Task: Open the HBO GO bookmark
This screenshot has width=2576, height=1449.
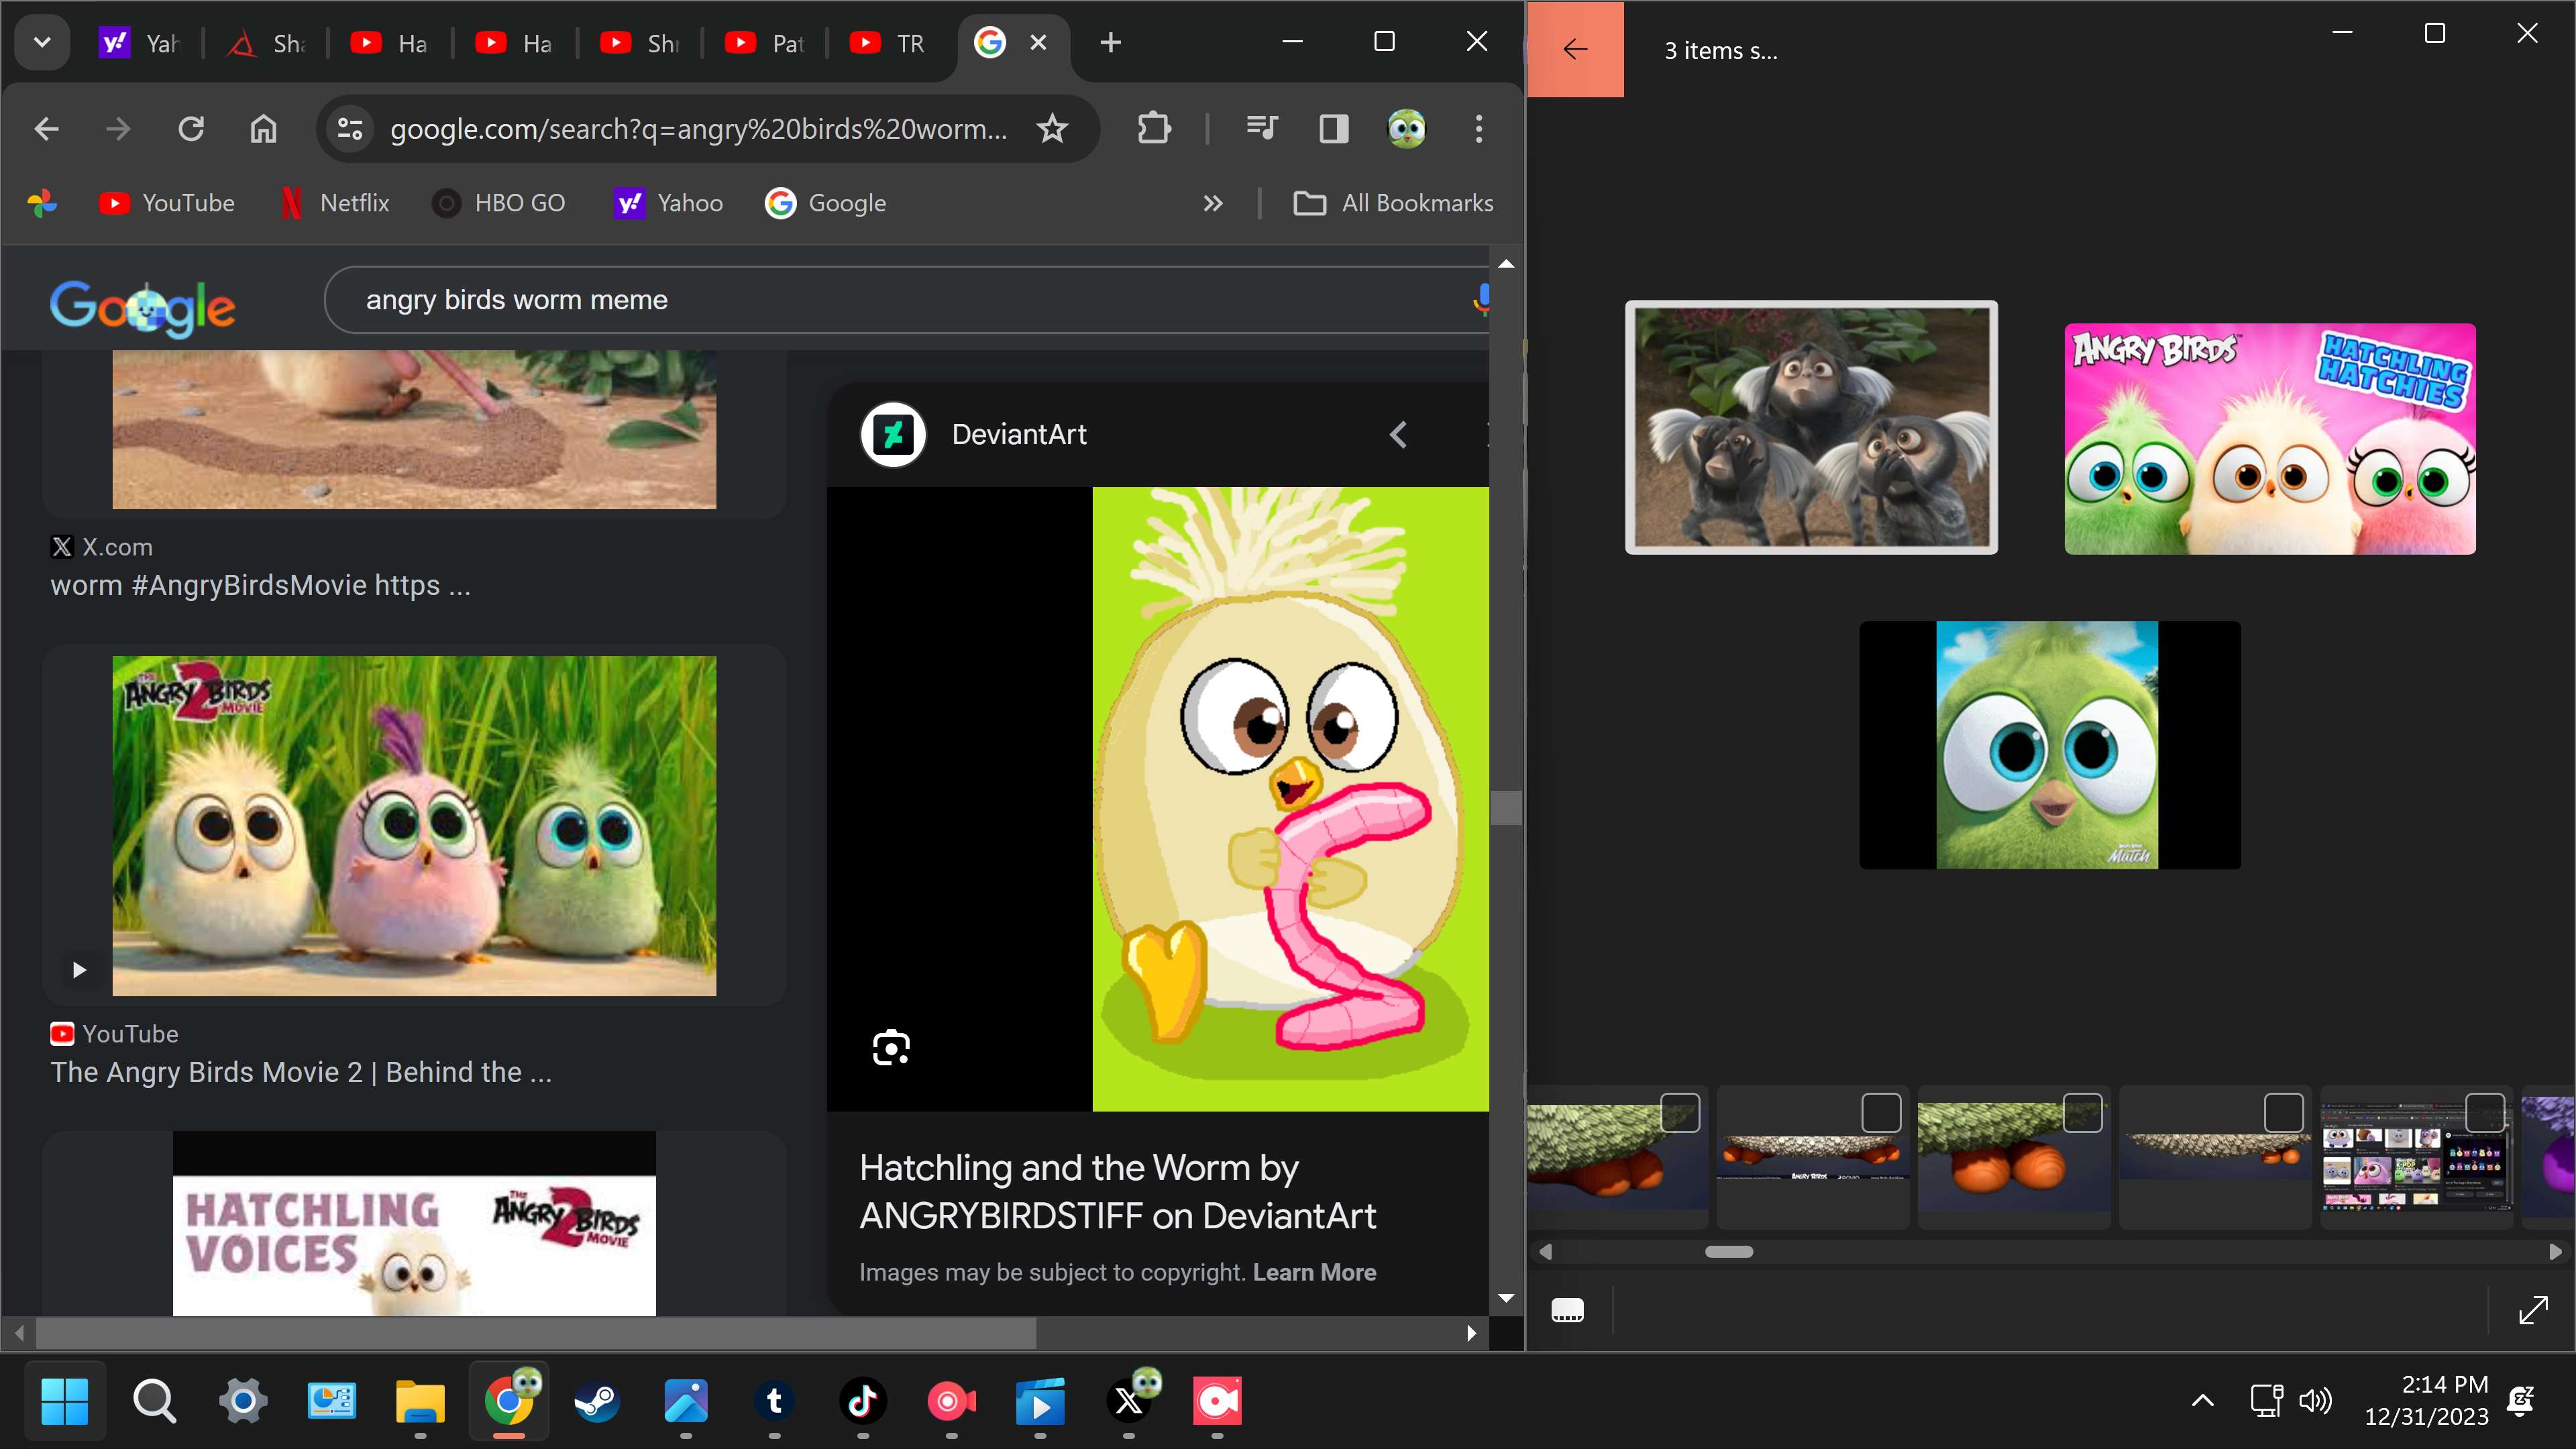Action: 498,203
